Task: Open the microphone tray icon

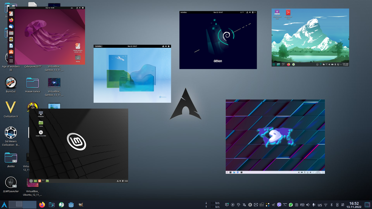Action: [314, 205]
